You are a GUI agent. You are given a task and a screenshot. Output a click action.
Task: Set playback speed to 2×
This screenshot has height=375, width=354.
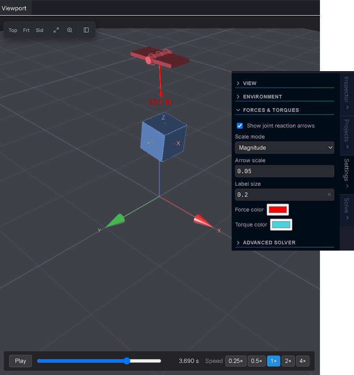click(288, 361)
